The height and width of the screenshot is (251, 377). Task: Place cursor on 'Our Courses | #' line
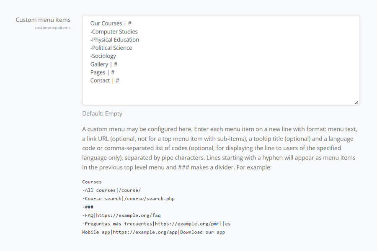pos(111,23)
